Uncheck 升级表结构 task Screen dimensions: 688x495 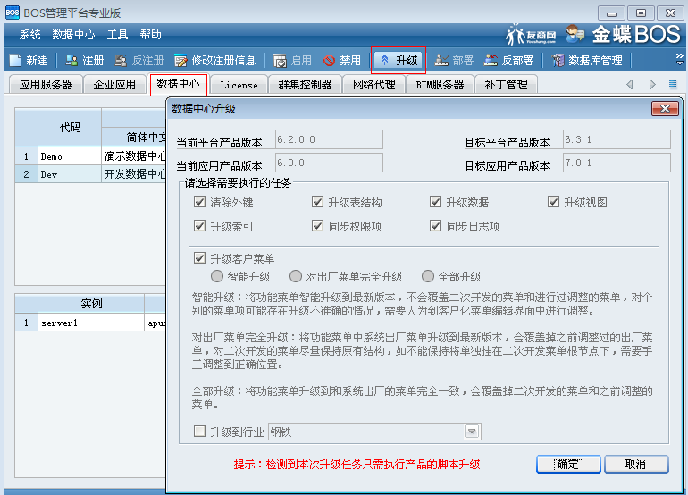[x=318, y=202]
